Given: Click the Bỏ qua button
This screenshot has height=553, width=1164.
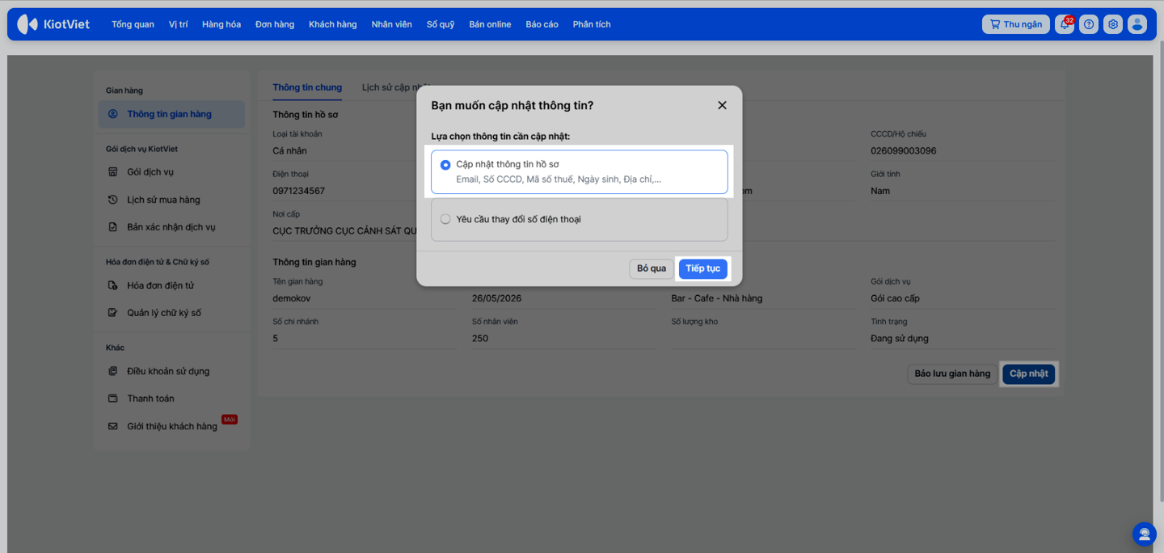Looking at the screenshot, I should [652, 268].
